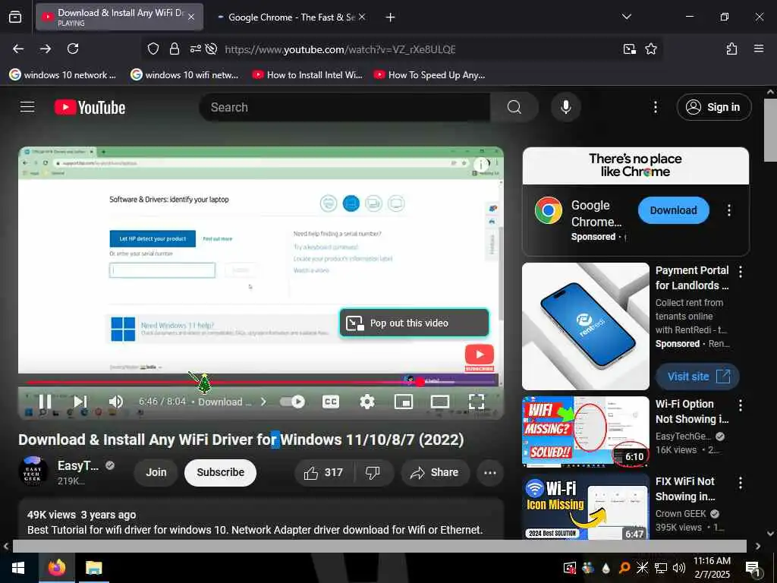777x583 pixels.
Task: Open RentRedi phone ad thumbnail
Action: 586,326
